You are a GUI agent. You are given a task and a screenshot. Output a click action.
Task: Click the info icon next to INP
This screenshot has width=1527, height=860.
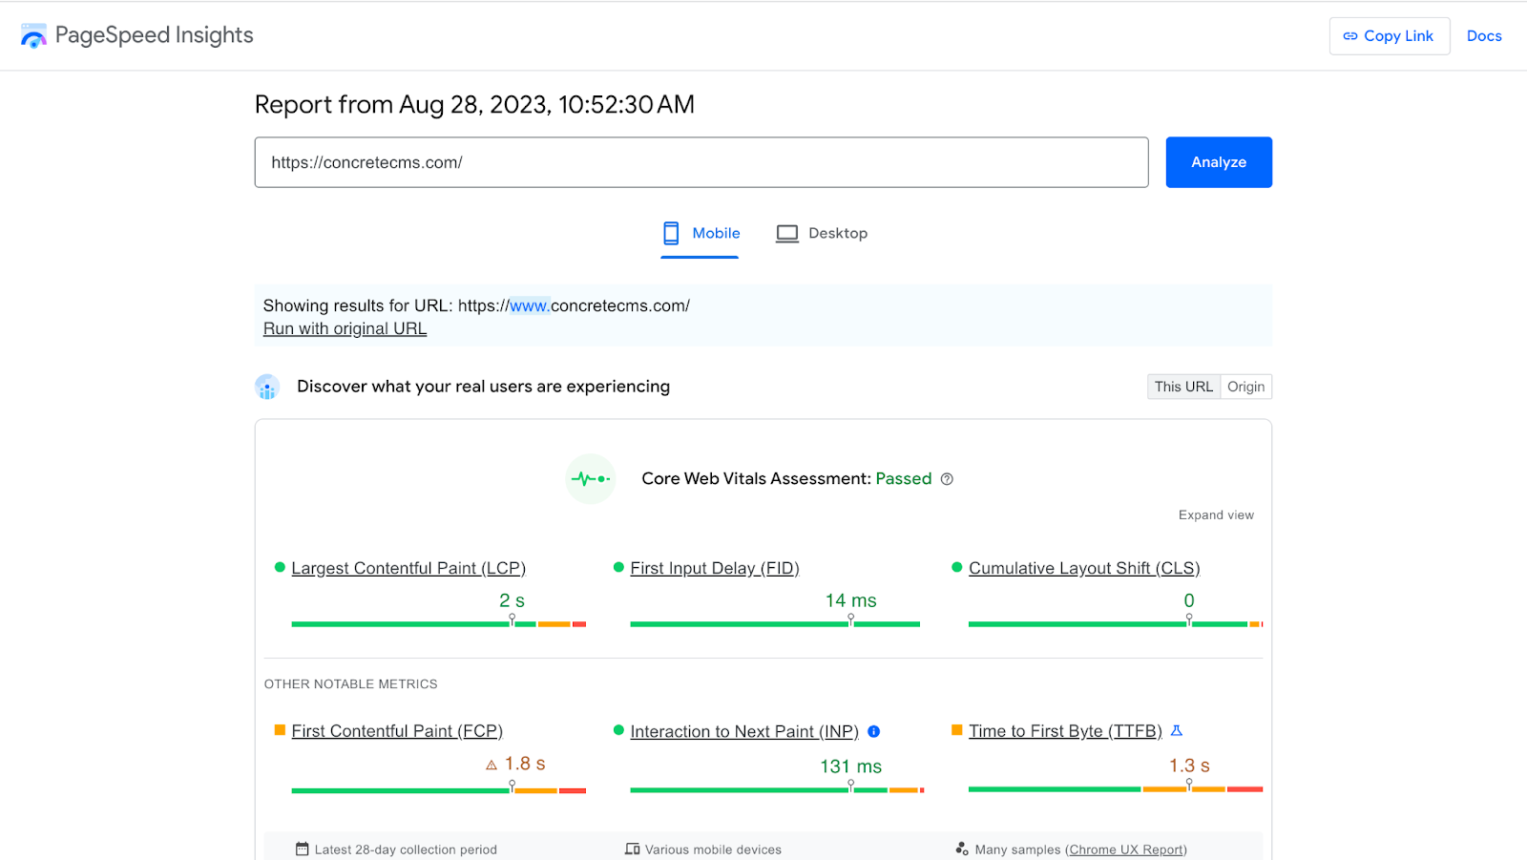874,731
